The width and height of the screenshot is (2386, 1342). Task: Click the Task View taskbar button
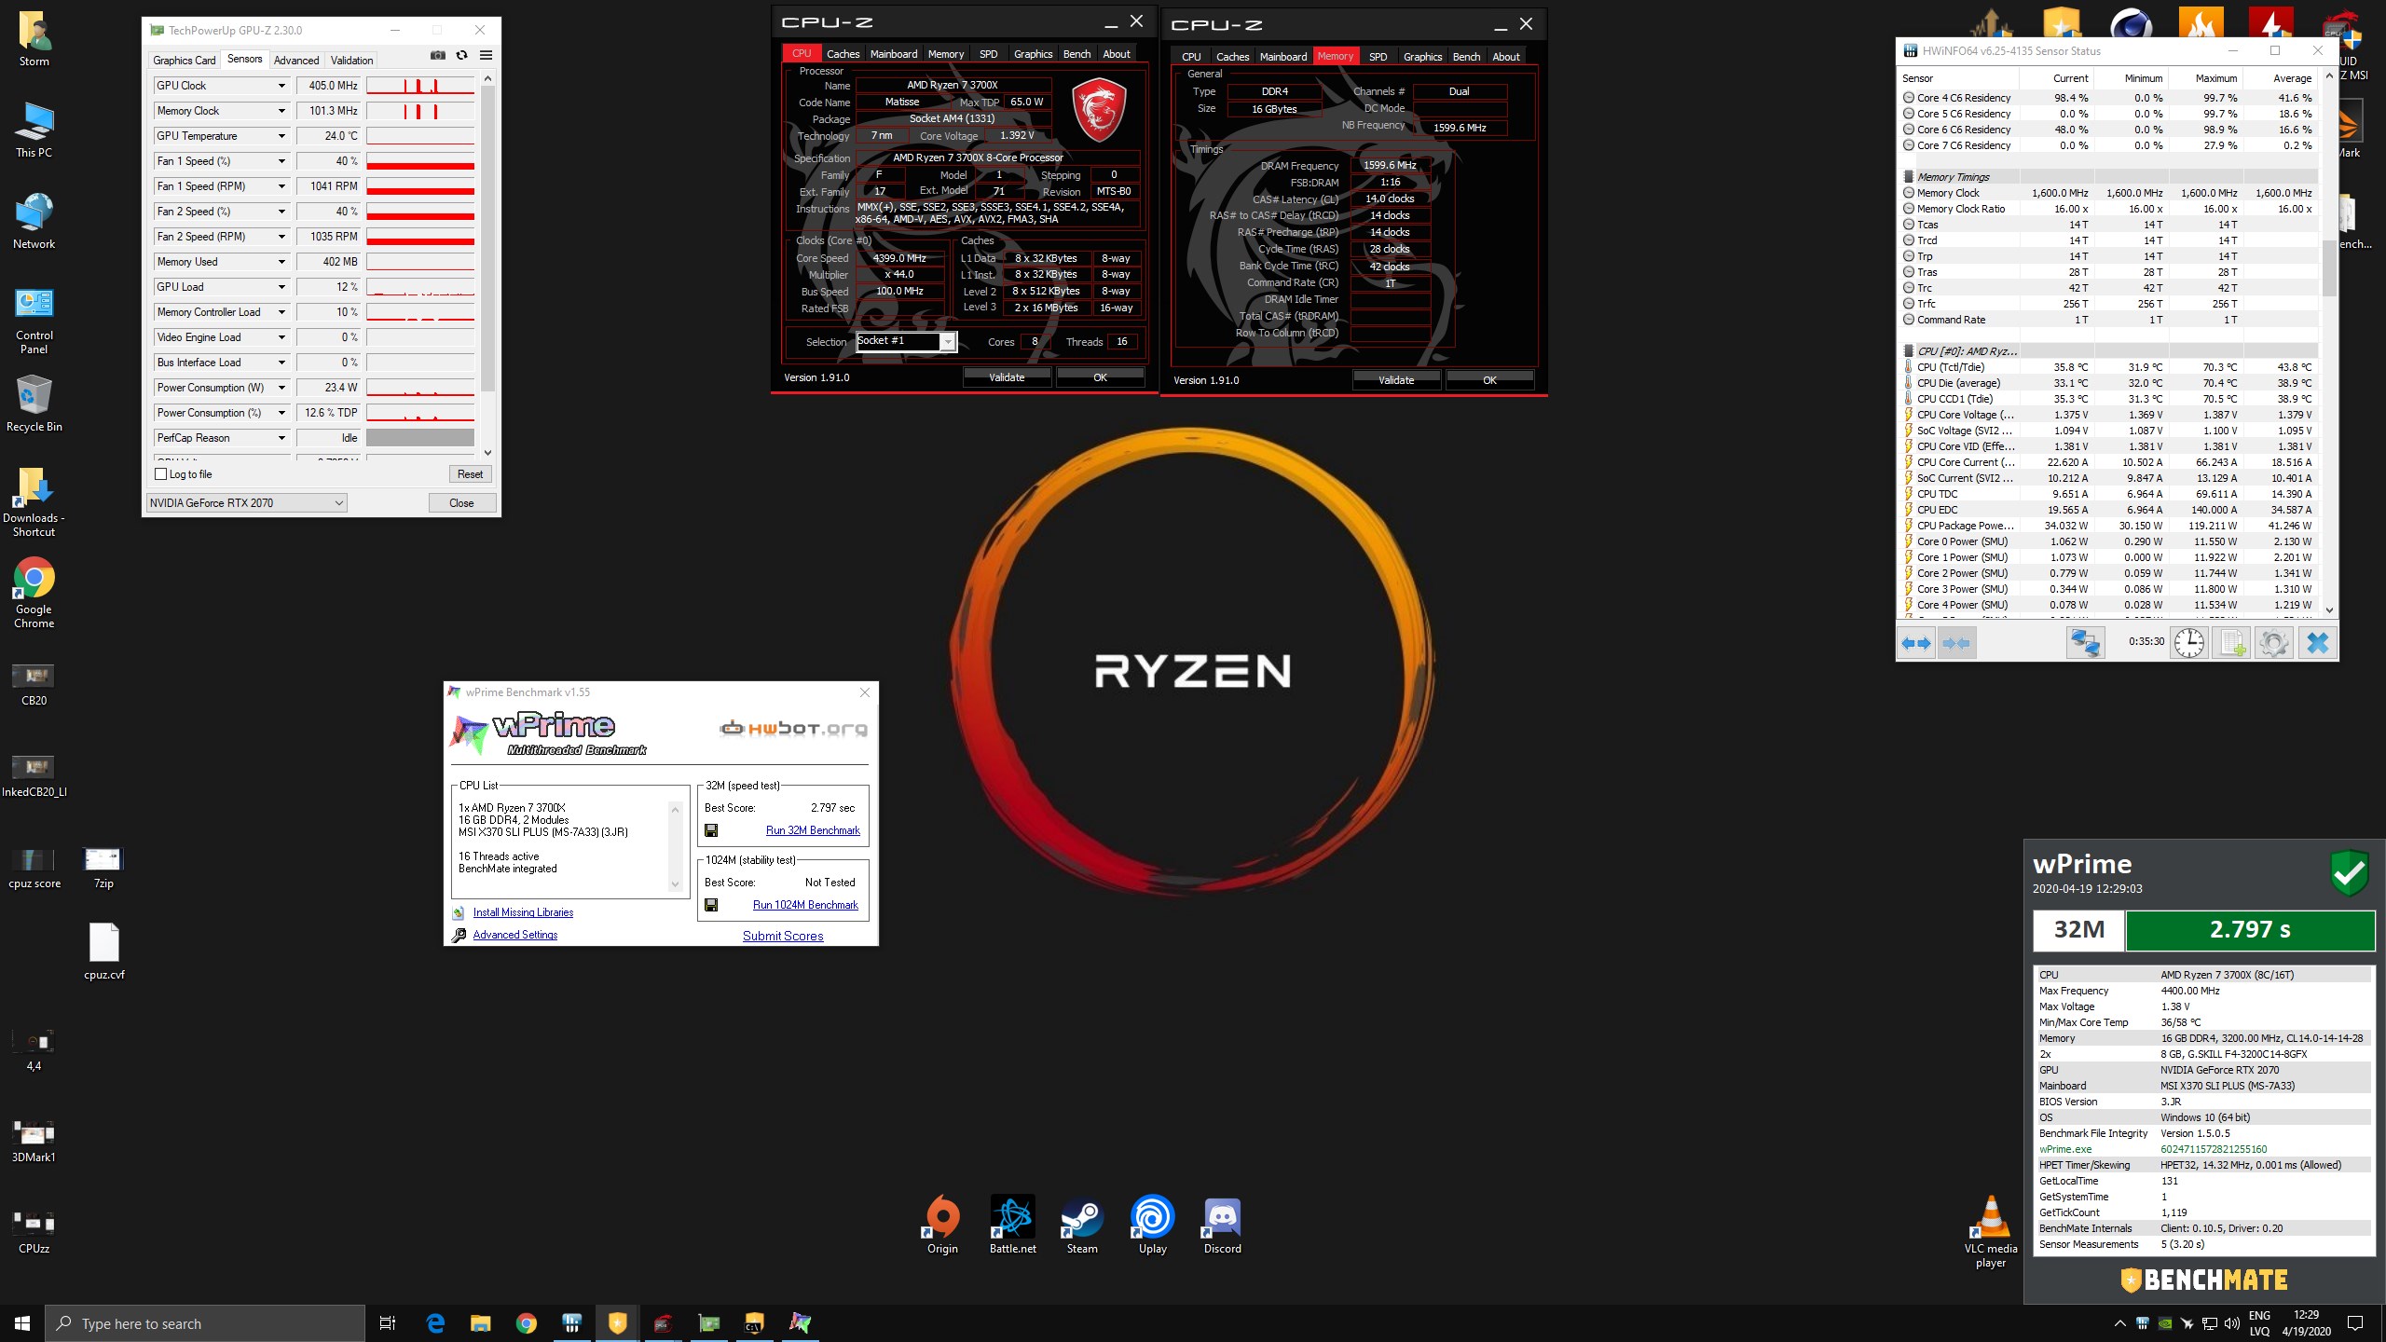pos(388,1322)
